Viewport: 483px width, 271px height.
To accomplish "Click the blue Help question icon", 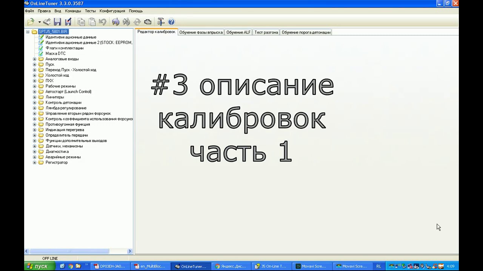I will 171,22.
